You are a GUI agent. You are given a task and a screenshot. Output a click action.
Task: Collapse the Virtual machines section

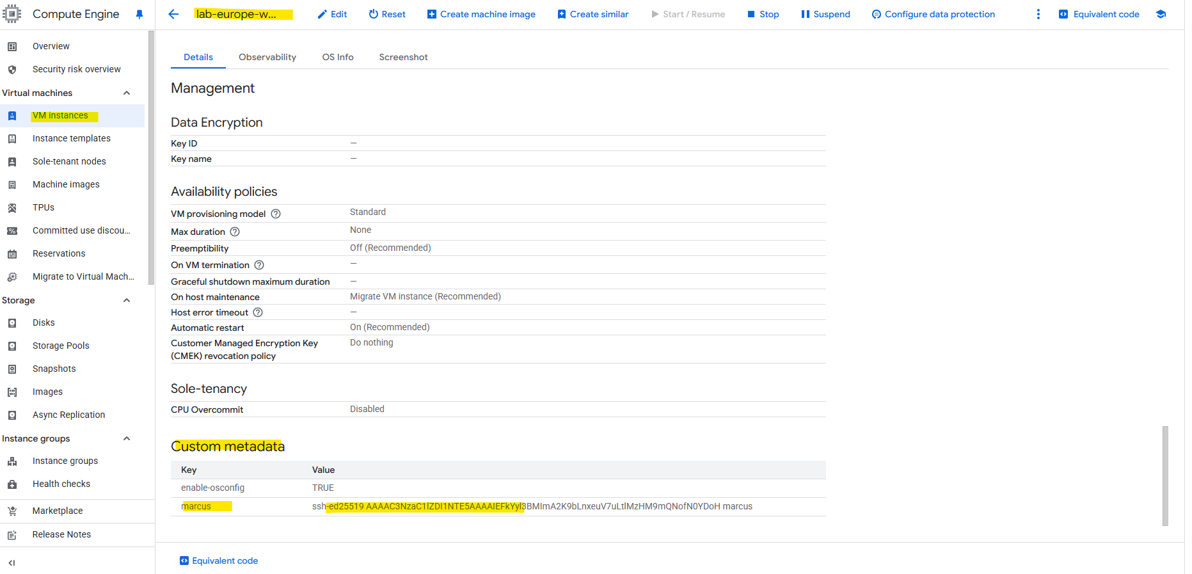tap(127, 93)
